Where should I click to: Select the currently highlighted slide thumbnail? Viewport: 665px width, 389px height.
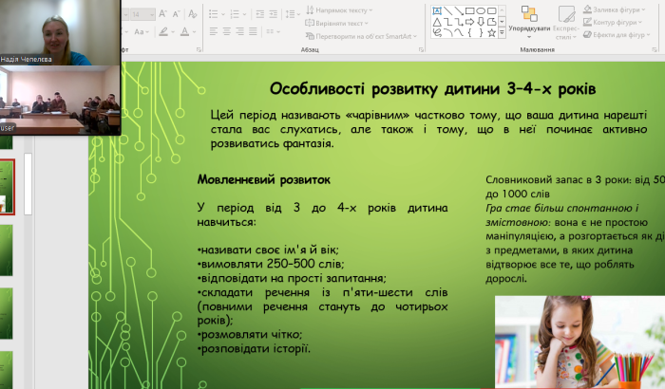(x=7, y=186)
